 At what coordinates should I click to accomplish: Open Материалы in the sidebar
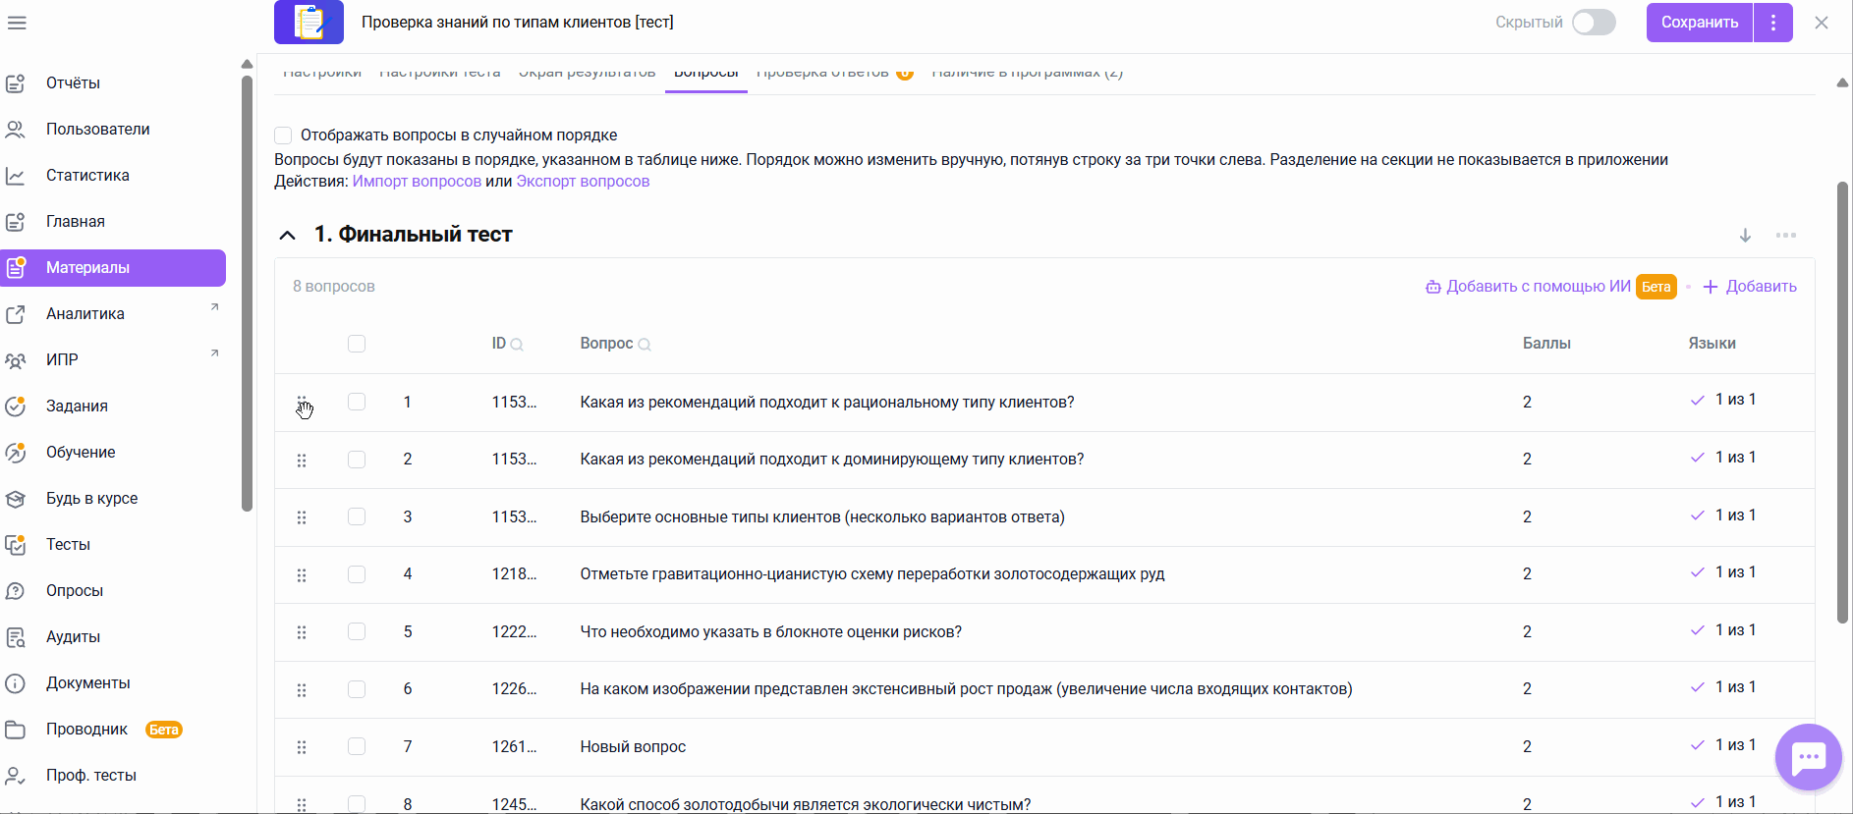coord(113,268)
